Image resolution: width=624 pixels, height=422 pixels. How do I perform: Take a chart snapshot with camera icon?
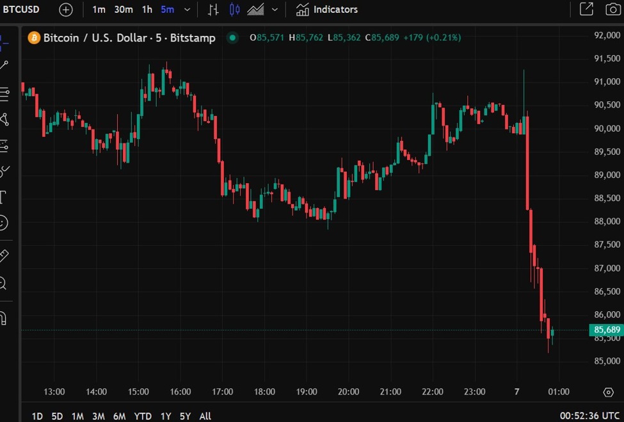pos(613,10)
